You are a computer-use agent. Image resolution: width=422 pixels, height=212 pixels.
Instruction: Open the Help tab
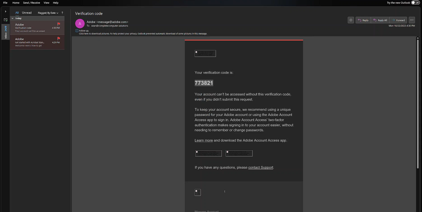tap(56, 3)
